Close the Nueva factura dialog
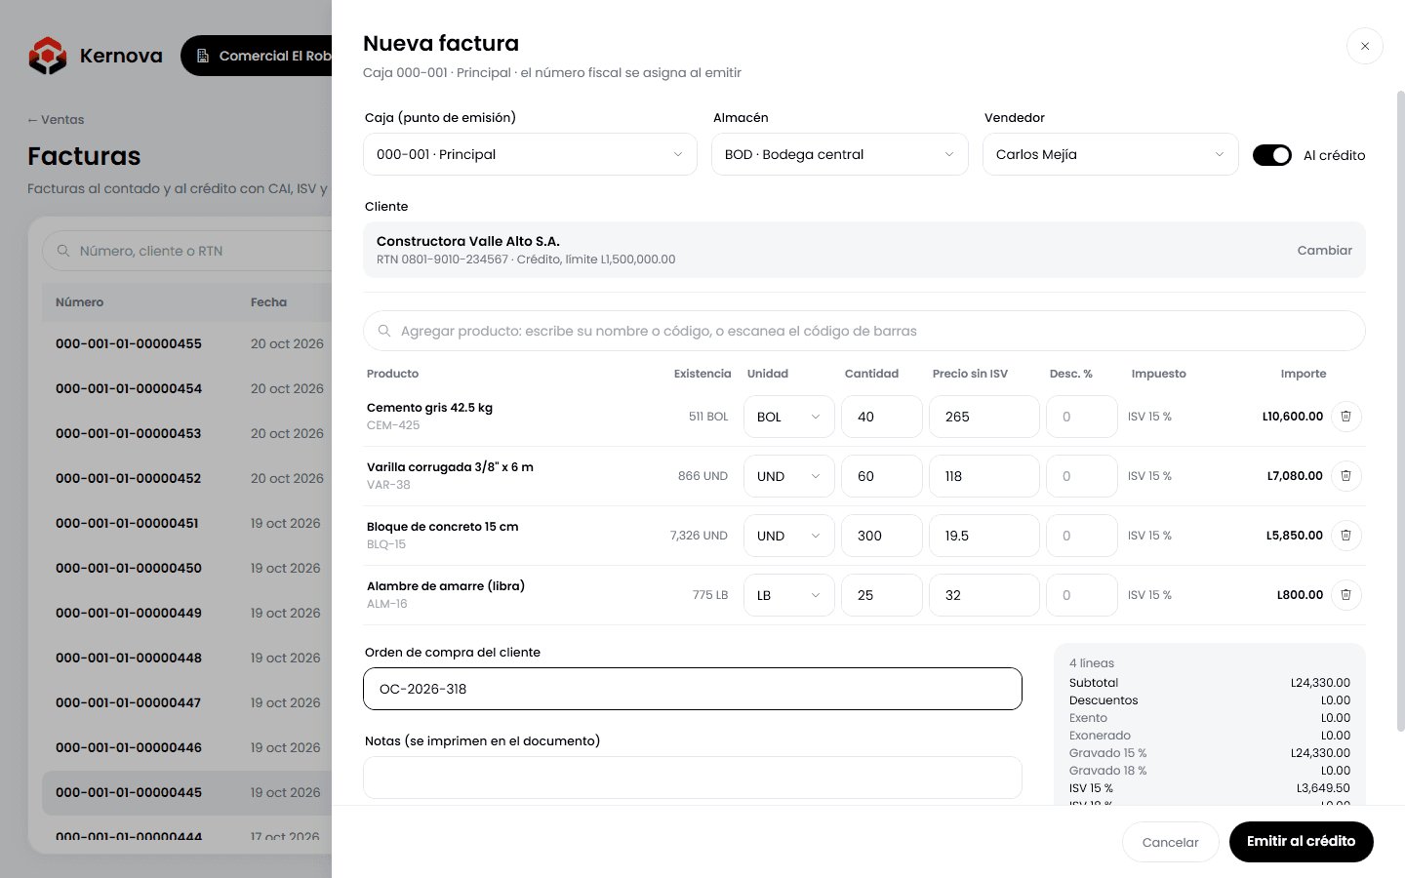This screenshot has width=1405, height=878. (1365, 46)
